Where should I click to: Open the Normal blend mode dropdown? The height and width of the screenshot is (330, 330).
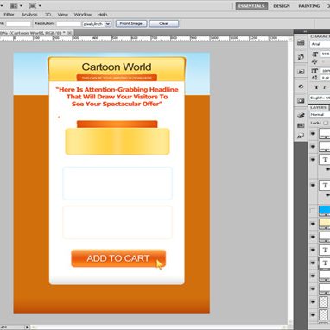coord(320,115)
